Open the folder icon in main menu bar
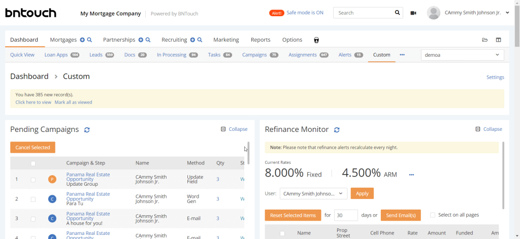This screenshot has height=239, width=520. click(x=485, y=40)
